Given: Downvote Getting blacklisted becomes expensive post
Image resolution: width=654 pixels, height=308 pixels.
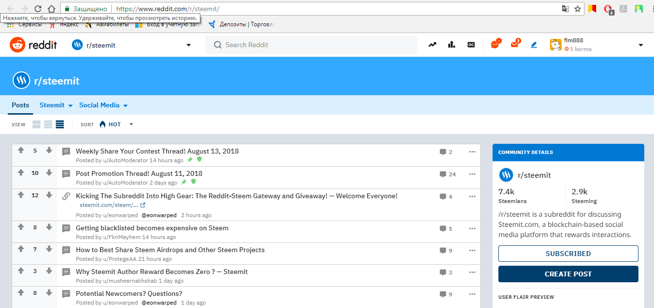Looking at the screenshot, I should (x=49, y=227).
